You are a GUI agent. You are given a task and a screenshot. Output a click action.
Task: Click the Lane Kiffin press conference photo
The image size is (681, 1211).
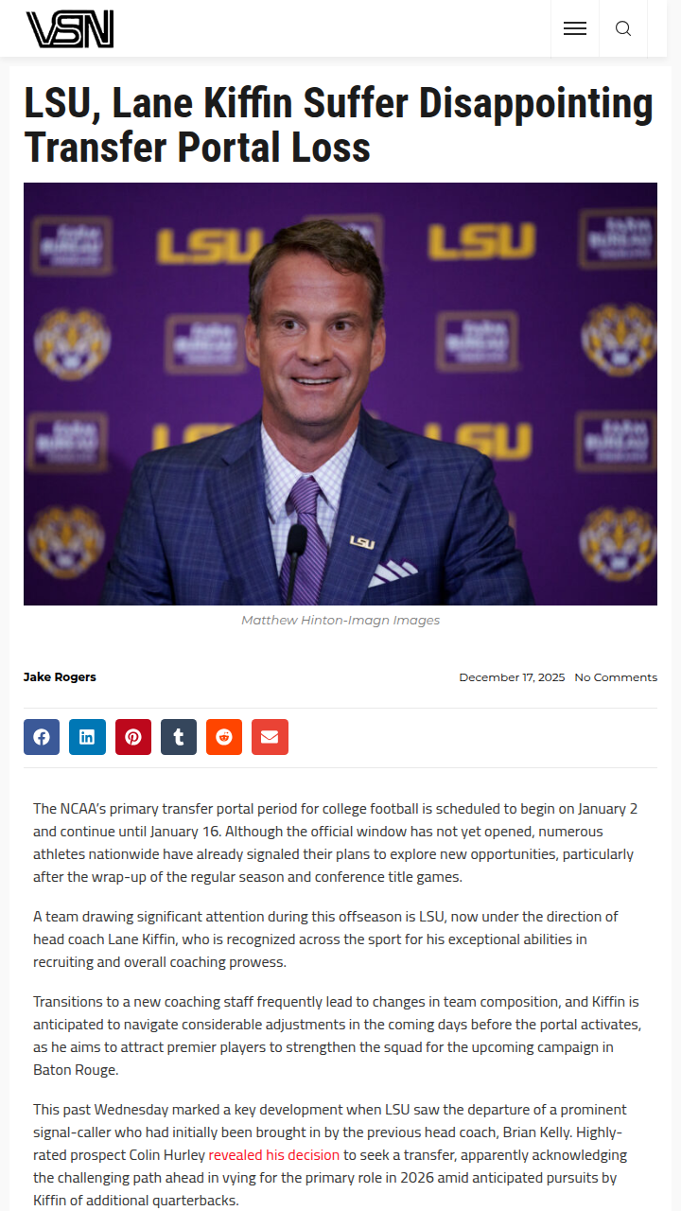pos(340,394)
